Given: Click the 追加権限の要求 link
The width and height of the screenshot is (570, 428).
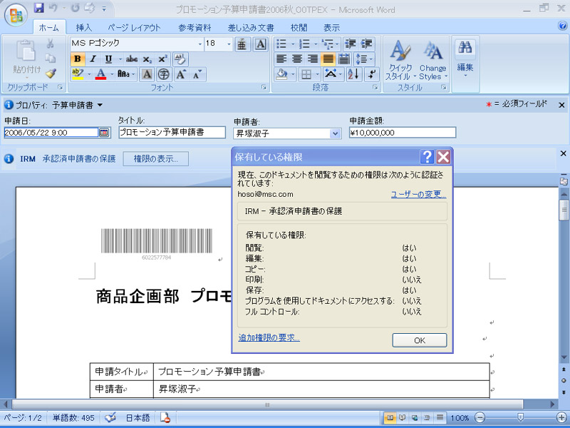Looking at the screenshot, I should point(269,337).
